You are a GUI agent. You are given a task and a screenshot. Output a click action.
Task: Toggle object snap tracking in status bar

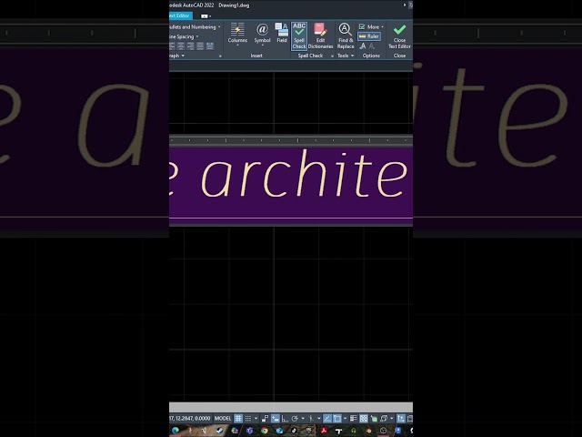[x=327, y=419]
